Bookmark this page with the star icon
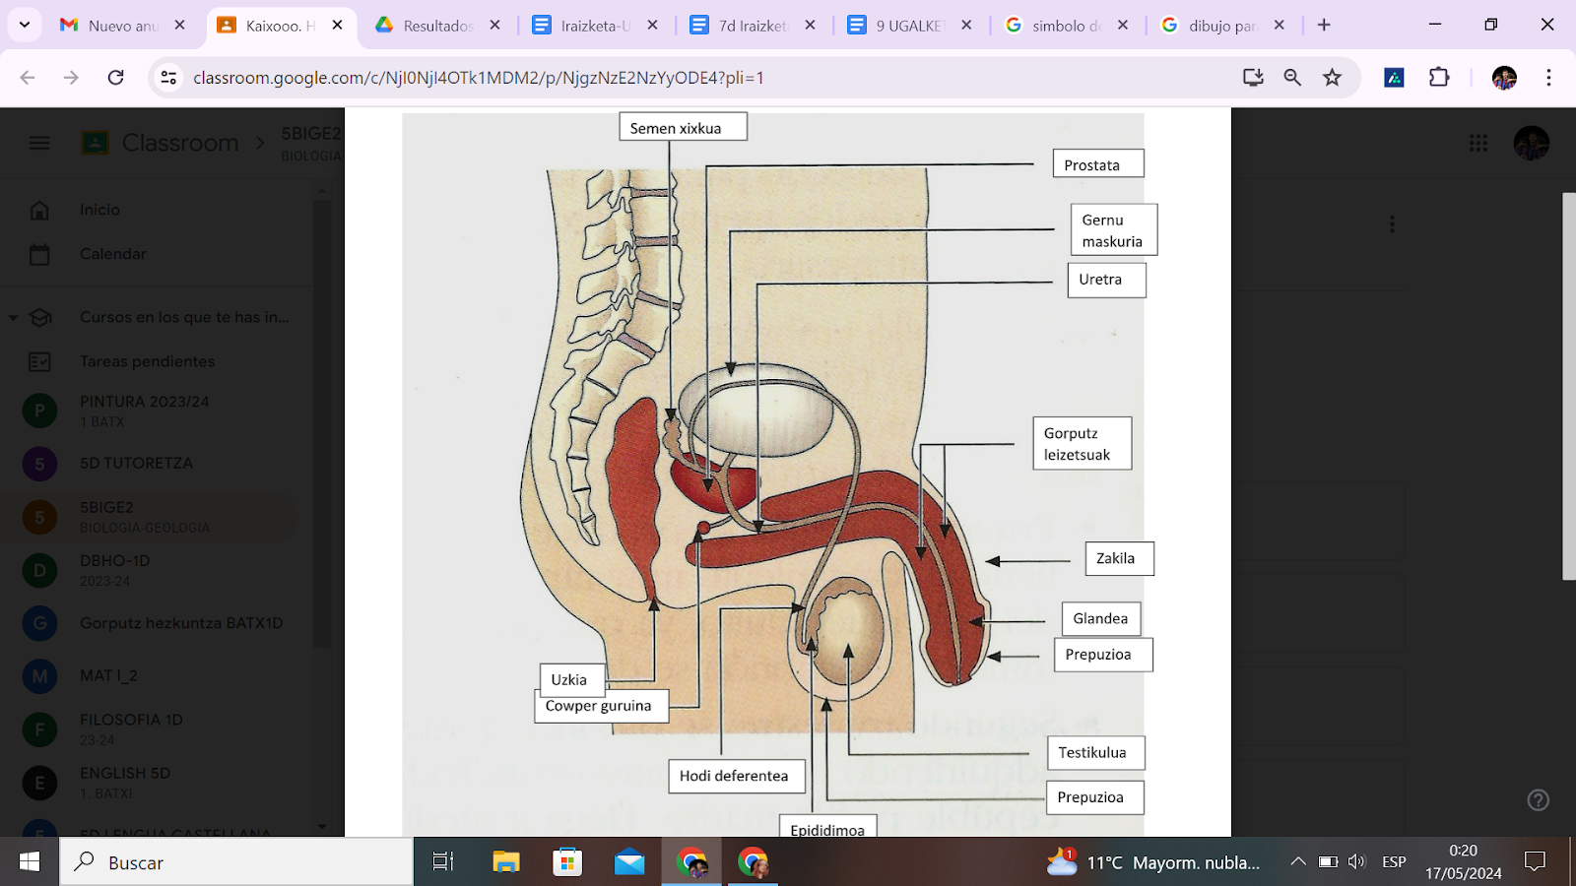Image resolution: width=1576 pixels, height=886 pixels. pyautogui.click(x=1332, y=77)
